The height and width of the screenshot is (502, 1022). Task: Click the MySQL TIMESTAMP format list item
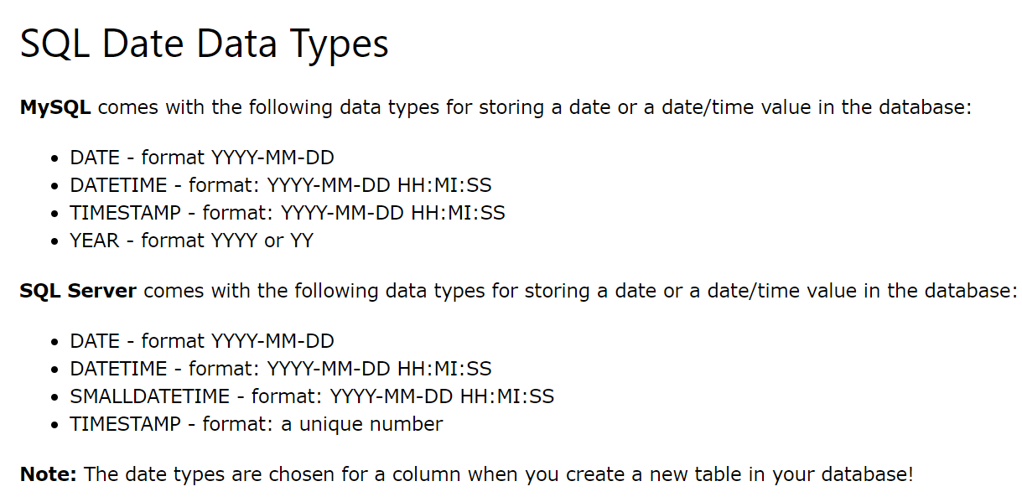point(287,213)
